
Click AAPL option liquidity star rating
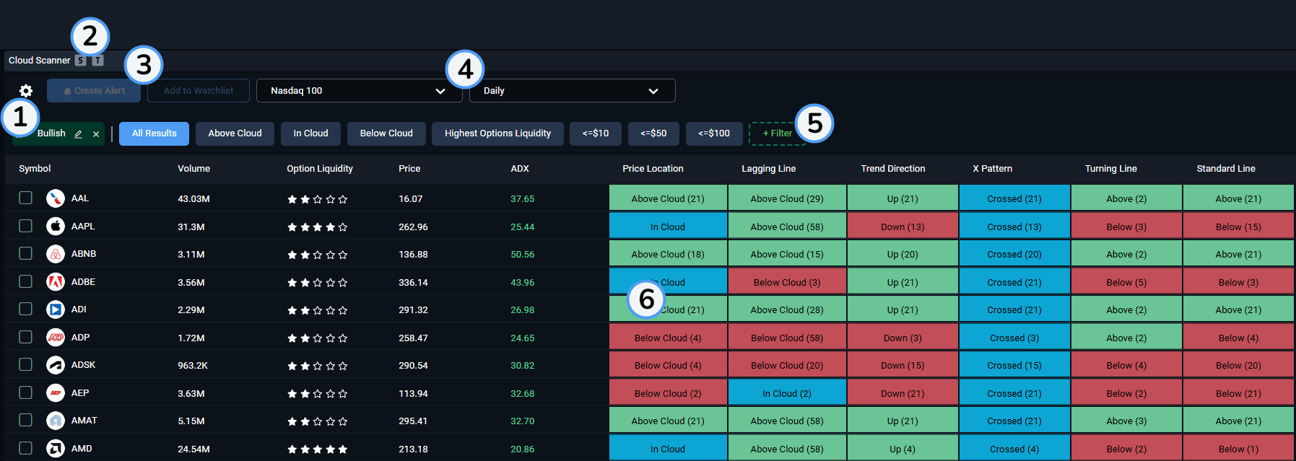coord(318,227)
